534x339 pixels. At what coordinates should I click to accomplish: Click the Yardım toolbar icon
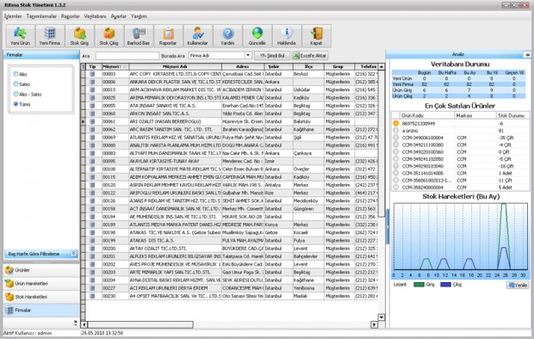click(x=227, y=36)
